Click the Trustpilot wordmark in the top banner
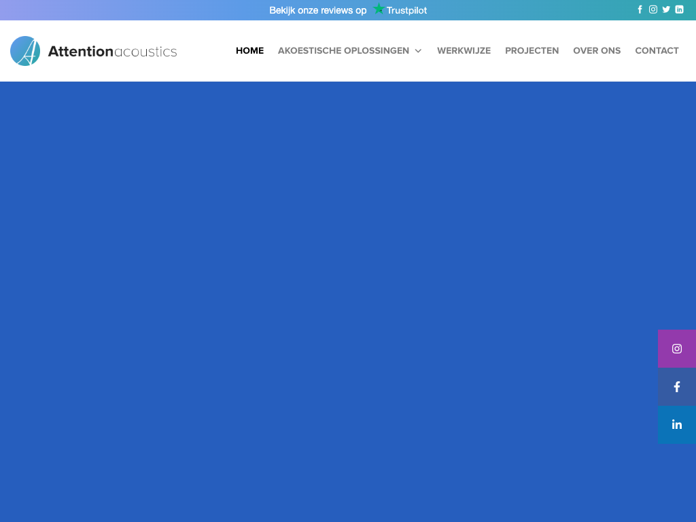Image resolution: width=696 pixels, height=522 pixels. coord(406,10)
